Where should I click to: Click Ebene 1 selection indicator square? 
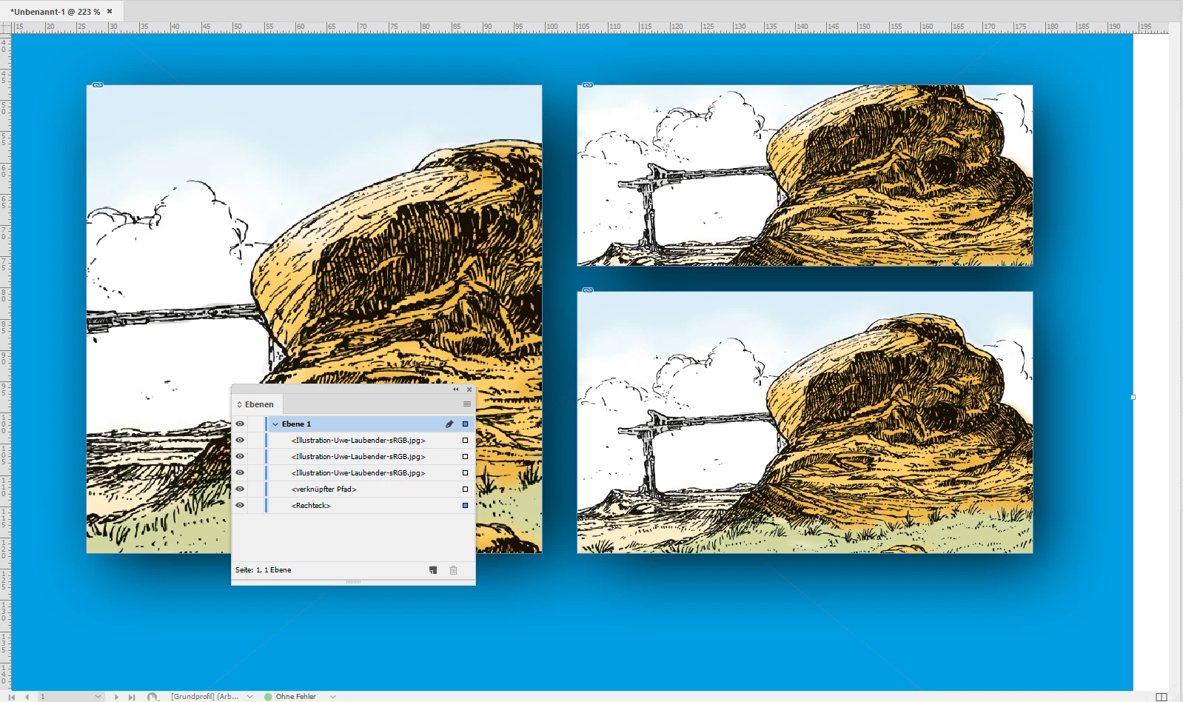click(x=466, y=424)
